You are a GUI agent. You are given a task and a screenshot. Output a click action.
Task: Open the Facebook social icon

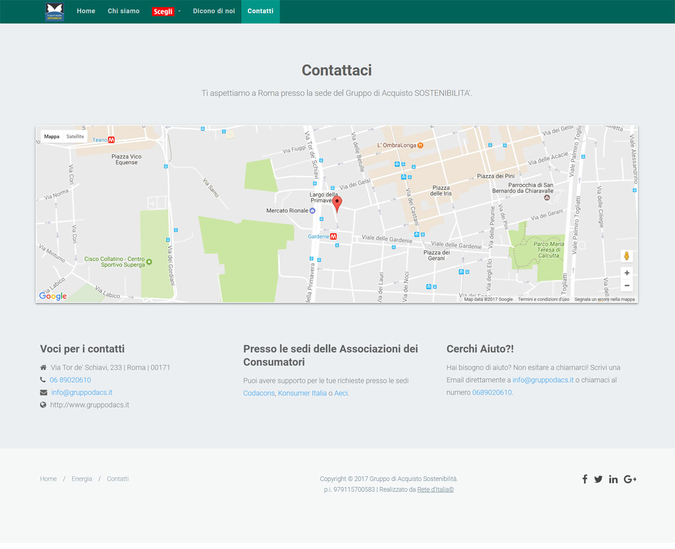[585, 479]
